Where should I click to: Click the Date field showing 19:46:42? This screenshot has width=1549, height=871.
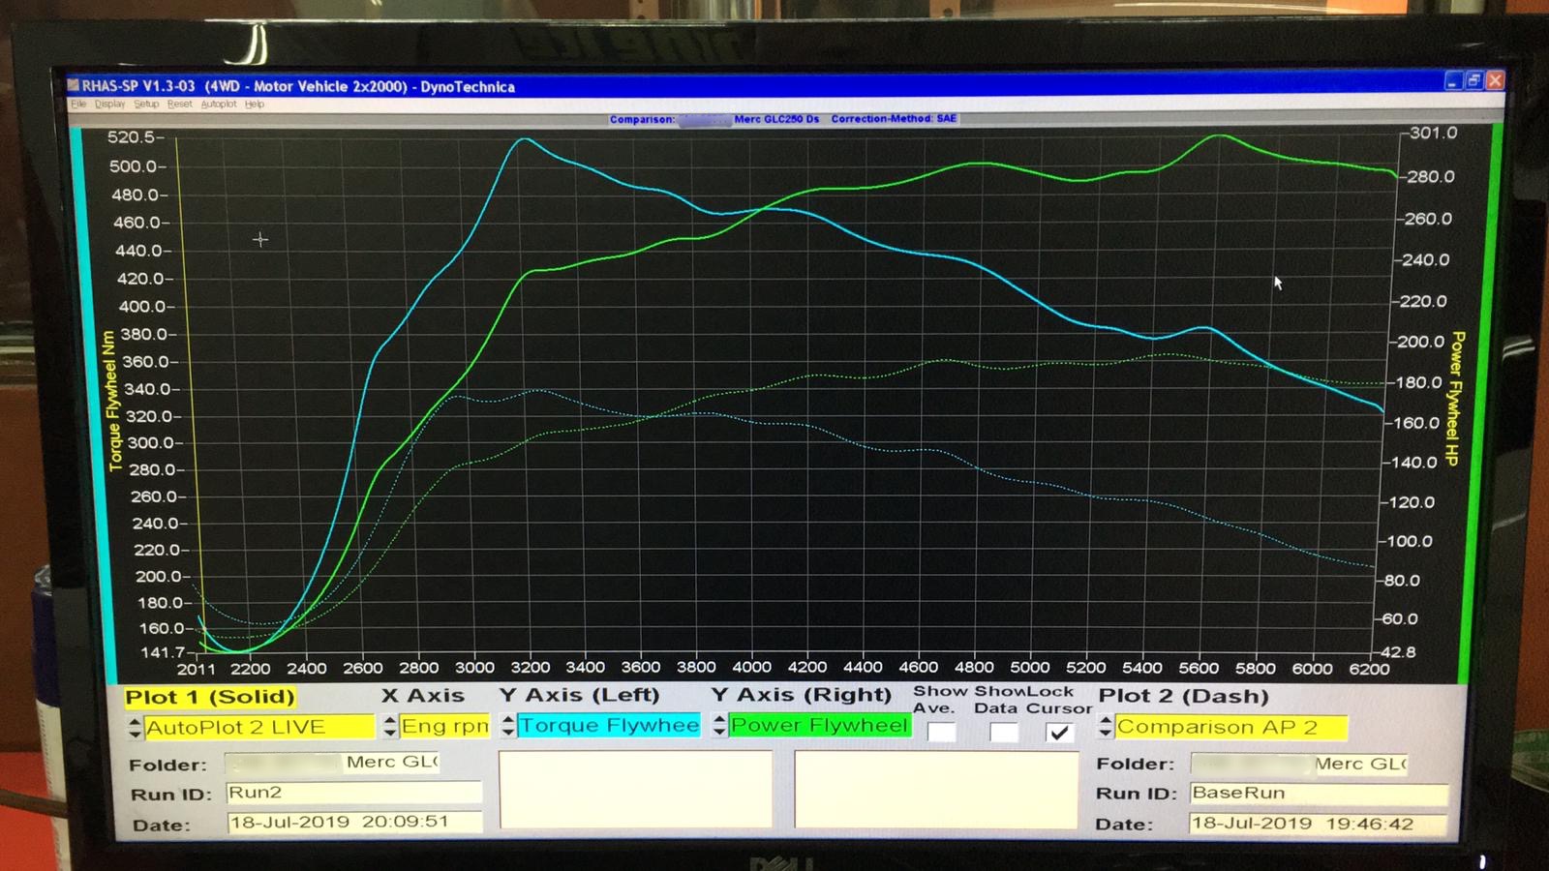1318,824
